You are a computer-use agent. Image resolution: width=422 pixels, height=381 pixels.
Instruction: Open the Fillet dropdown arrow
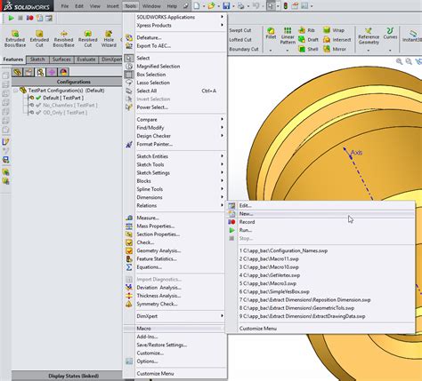[271, 51]
